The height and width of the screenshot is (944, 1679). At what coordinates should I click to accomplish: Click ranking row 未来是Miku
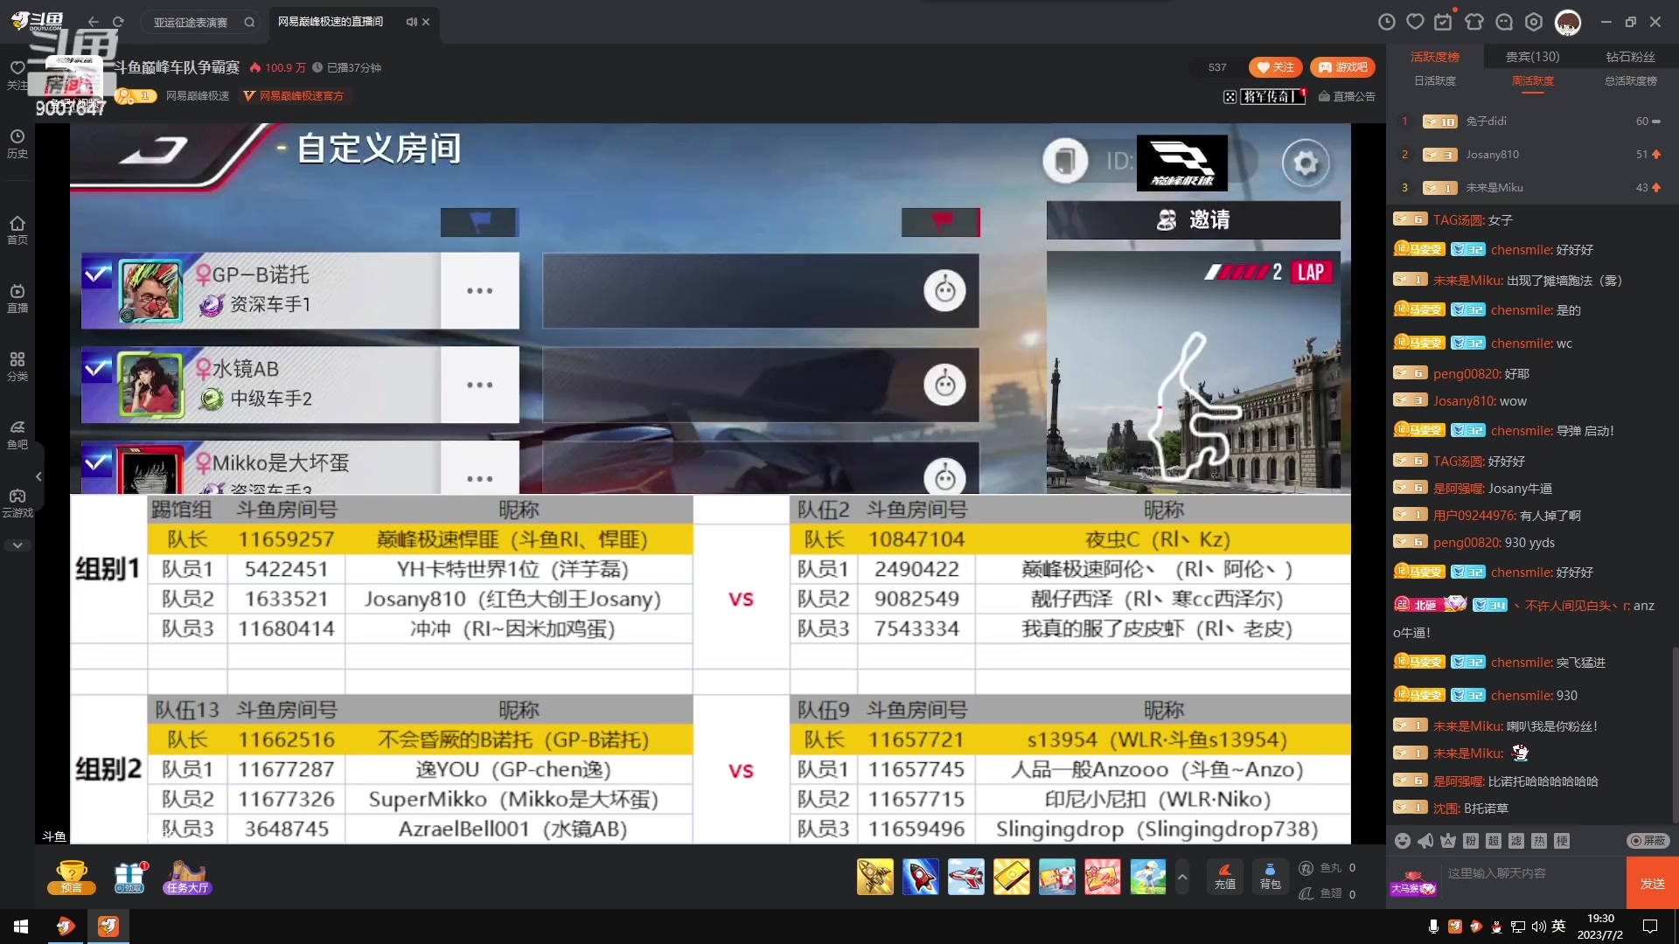[1532, 188]
